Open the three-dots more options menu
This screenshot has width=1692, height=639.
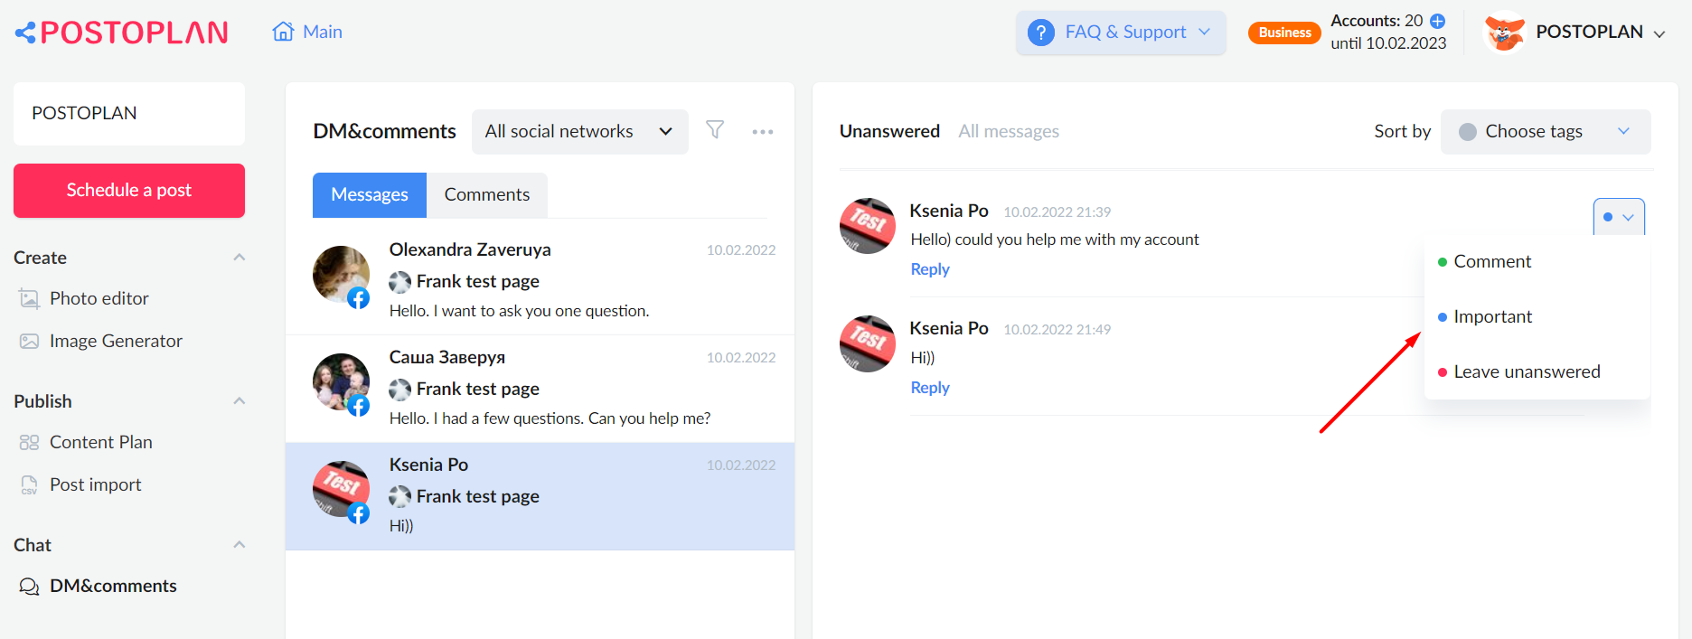(763, 132)
